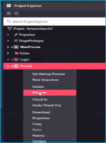Click the Project Explorer panel icon
Image resolution: width=106 pixels, height=143 pixels.
click(9, 6)
